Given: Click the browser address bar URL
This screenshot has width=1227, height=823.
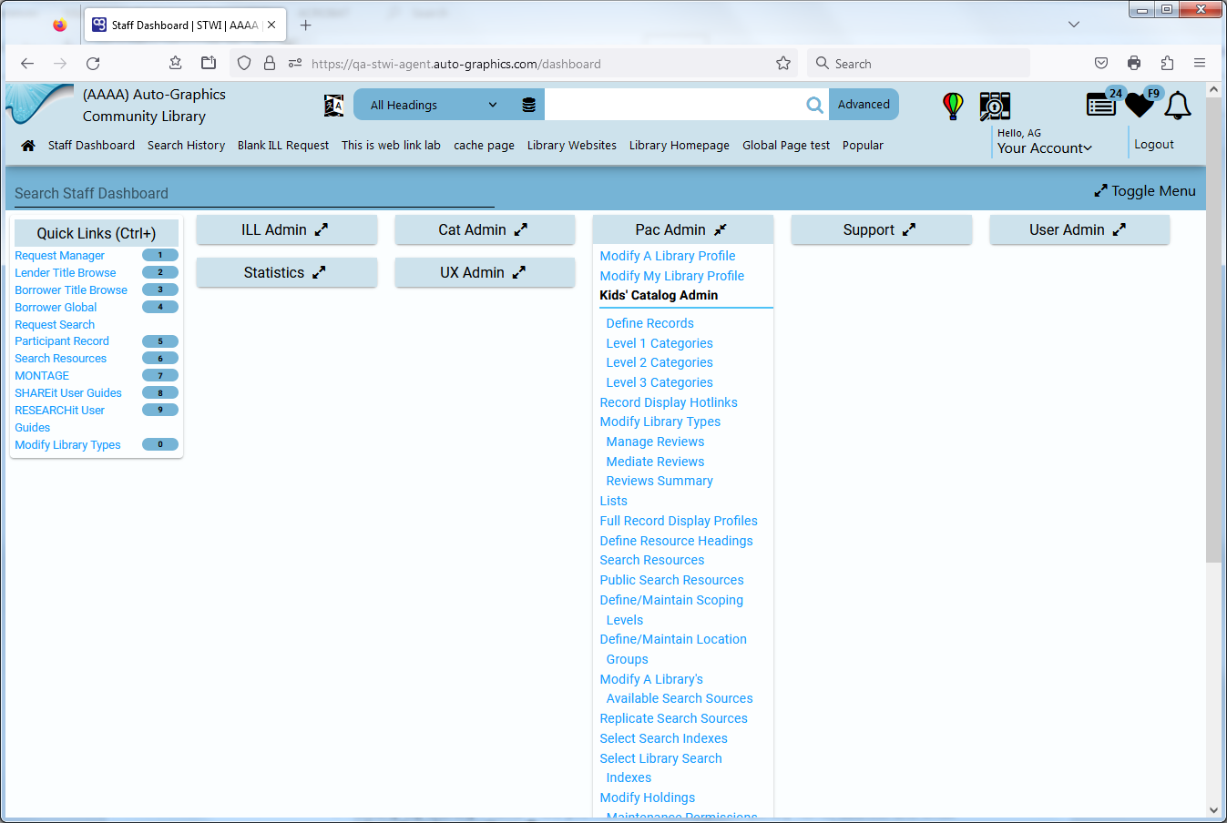Looking at the screenshot, I should coord(455,64).
